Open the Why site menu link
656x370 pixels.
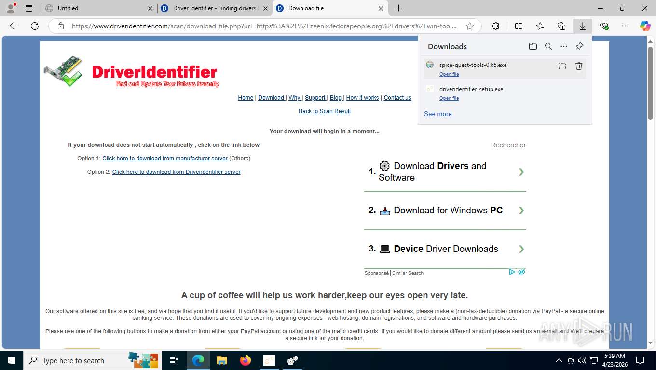point(295,98)
